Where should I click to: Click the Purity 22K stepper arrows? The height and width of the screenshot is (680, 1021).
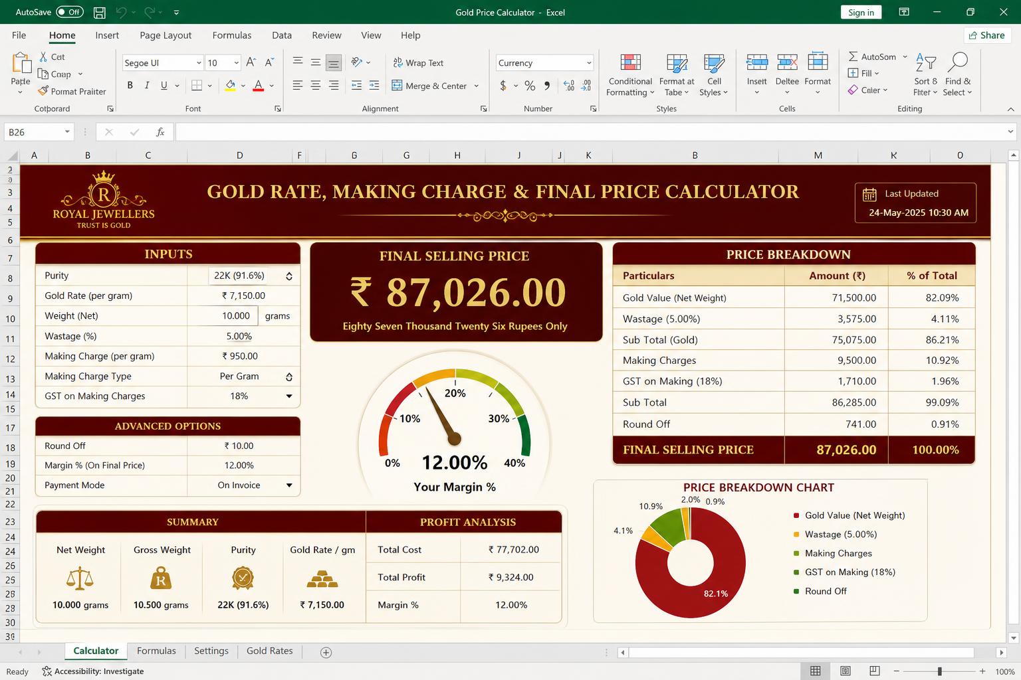(289, 276)
